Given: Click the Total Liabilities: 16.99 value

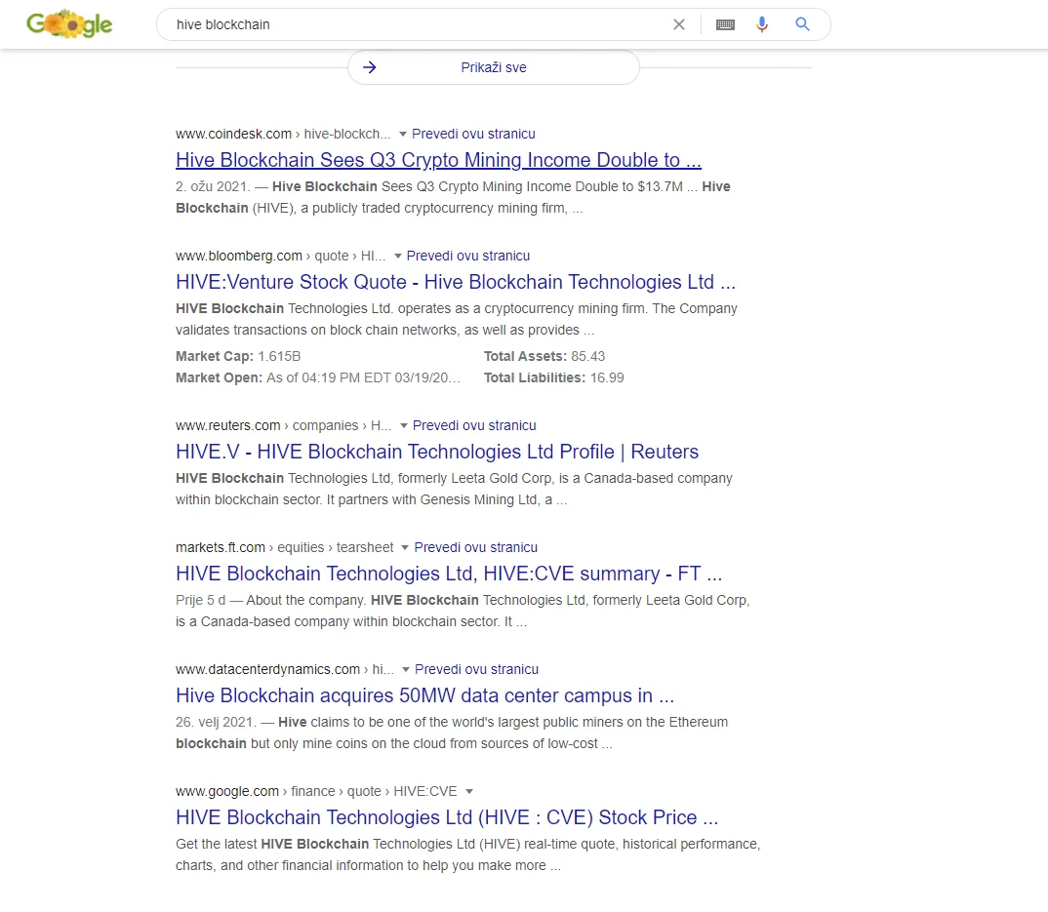Looking at the screenshot, I should 553,377.
